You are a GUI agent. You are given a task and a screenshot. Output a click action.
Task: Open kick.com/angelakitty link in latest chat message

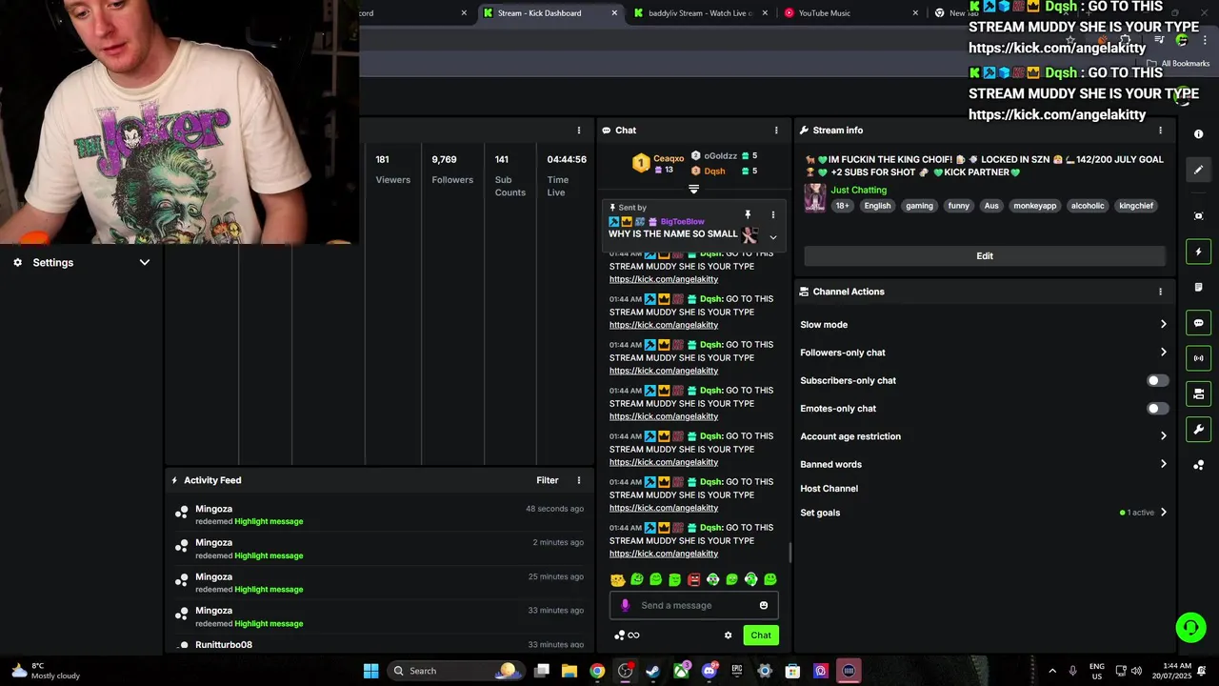point(664,554)
